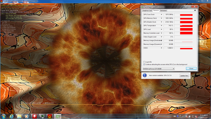Click the red lightning bolt taskbar icon
Image resolution: width=211 pixels, height=119 pixels.
[35, 116]
